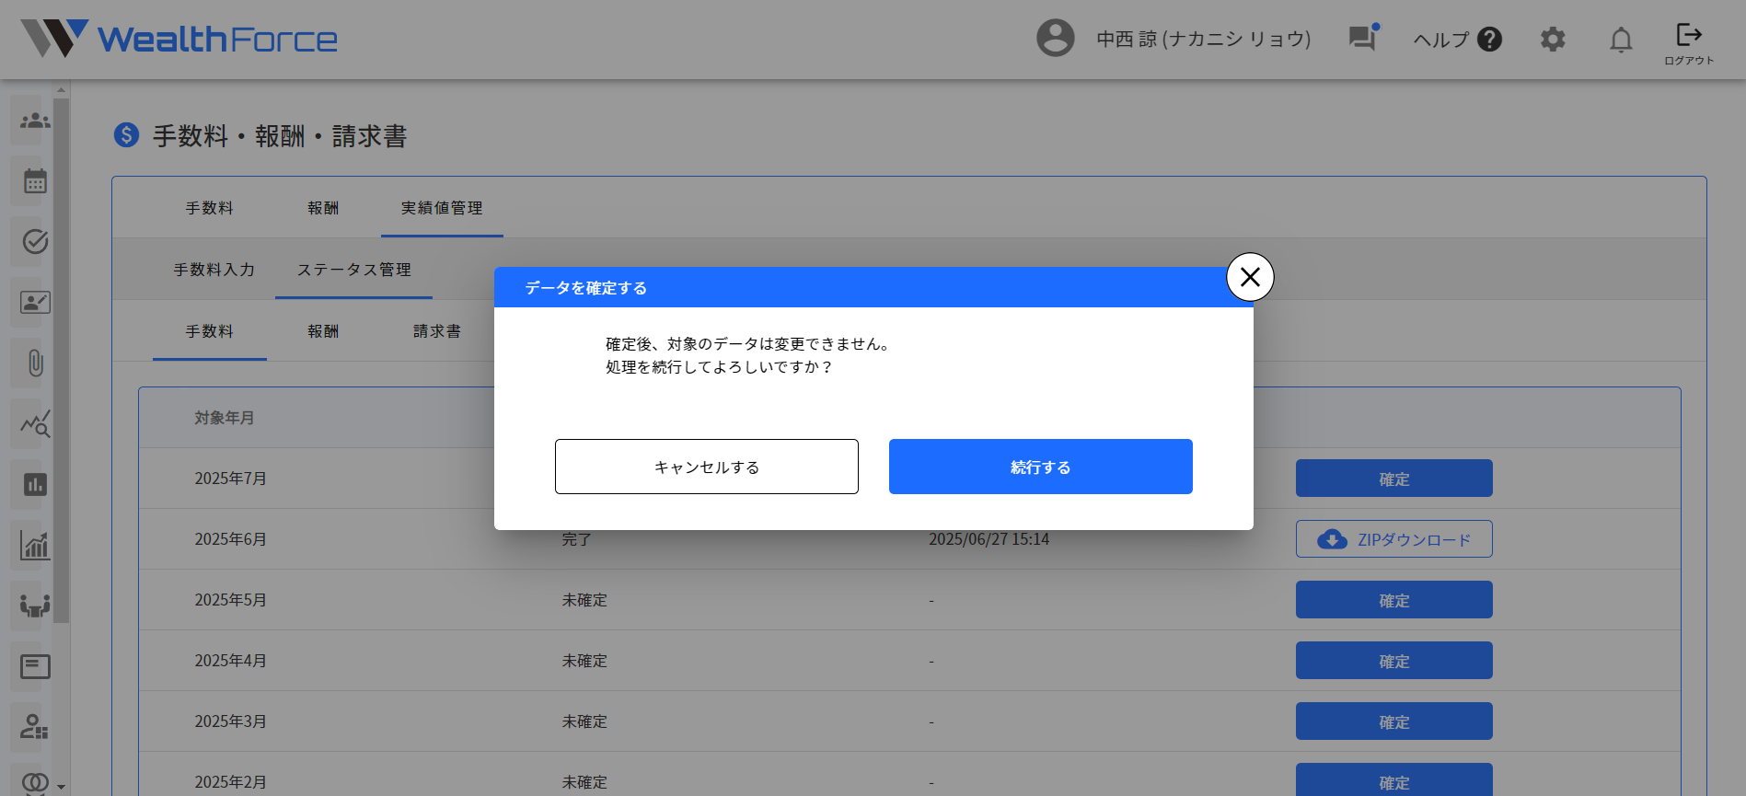Click user name 中西 諒 (ナカニシ リョウ)
The image size is (1746, 796).
pos(1203,39)
